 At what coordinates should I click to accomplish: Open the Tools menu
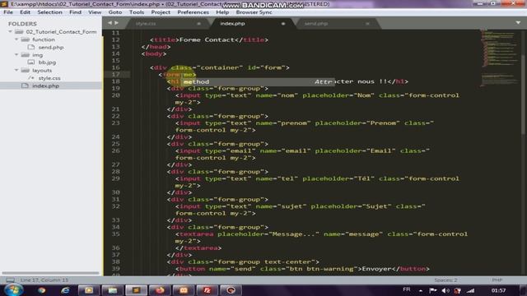point(137,12)
